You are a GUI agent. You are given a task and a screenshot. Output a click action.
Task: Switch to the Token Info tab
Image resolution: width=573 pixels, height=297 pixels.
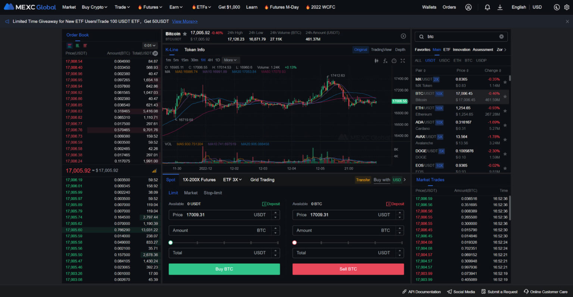194,50
